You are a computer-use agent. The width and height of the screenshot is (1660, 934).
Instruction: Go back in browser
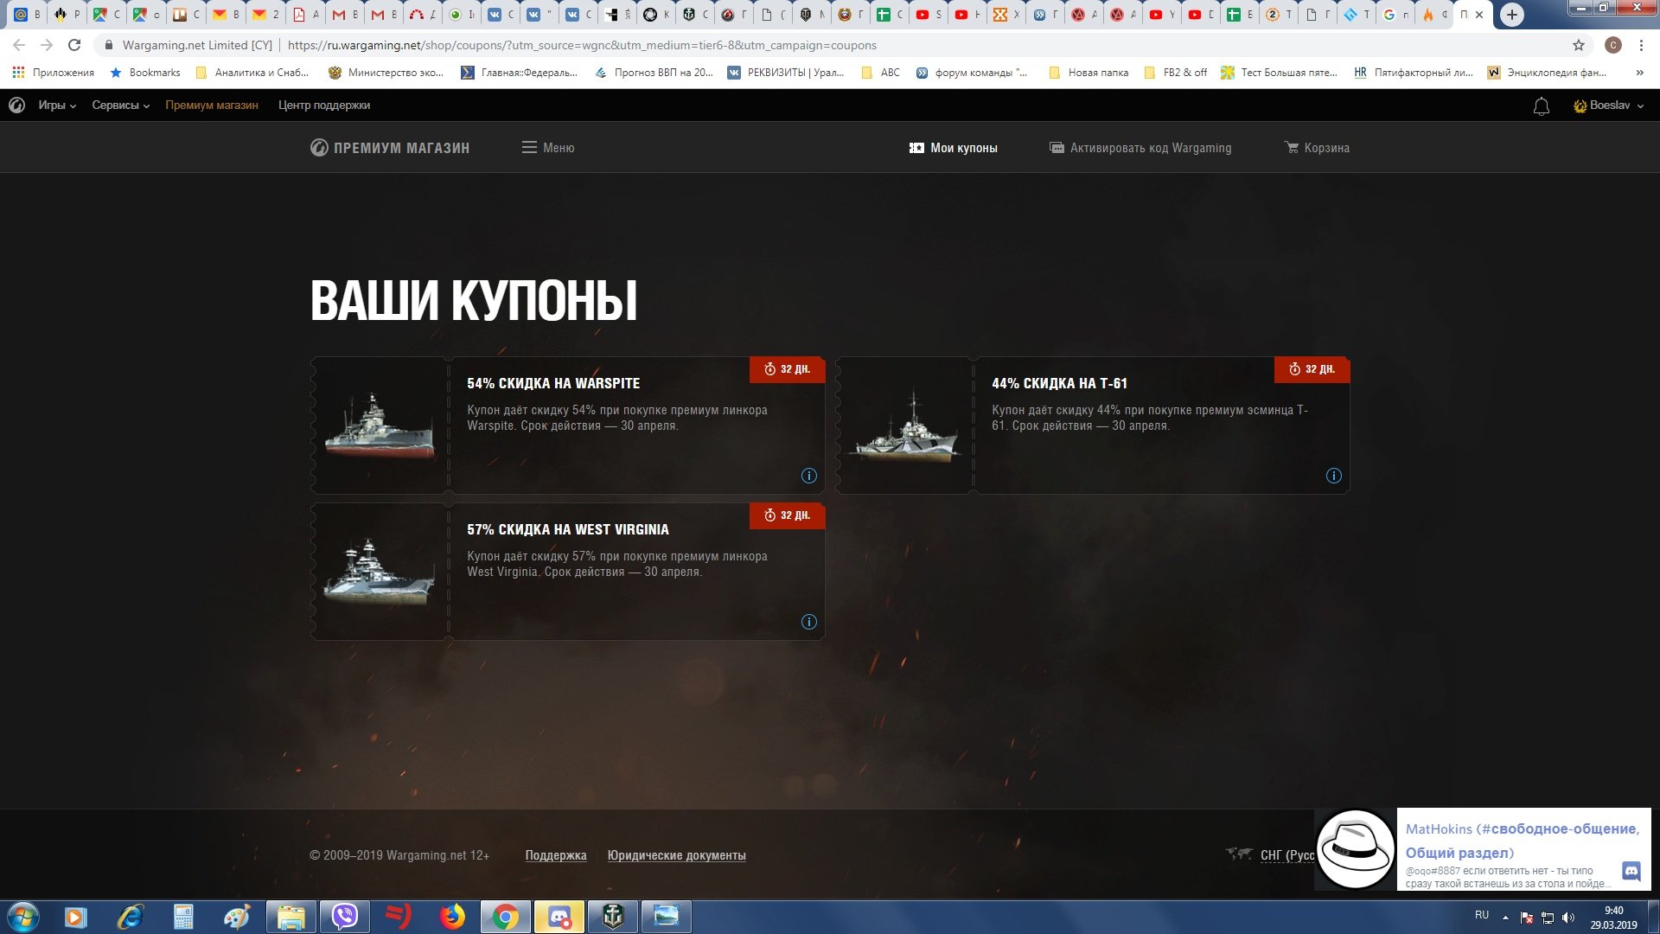[19, 45]
